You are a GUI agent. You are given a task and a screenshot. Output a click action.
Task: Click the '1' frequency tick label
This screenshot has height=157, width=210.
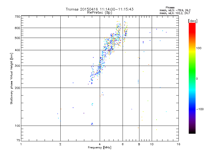click(21, 144)
